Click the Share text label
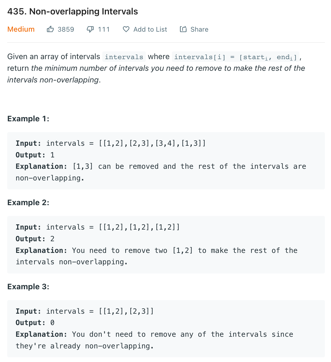Image resolution: width=331 pixels, height=362 pixels. pyautogui.click(x=199, y=29)
